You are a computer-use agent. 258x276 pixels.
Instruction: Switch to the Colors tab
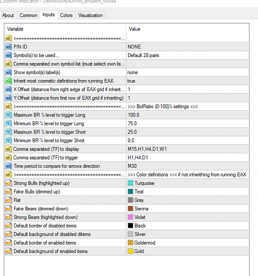pos(66,15)
